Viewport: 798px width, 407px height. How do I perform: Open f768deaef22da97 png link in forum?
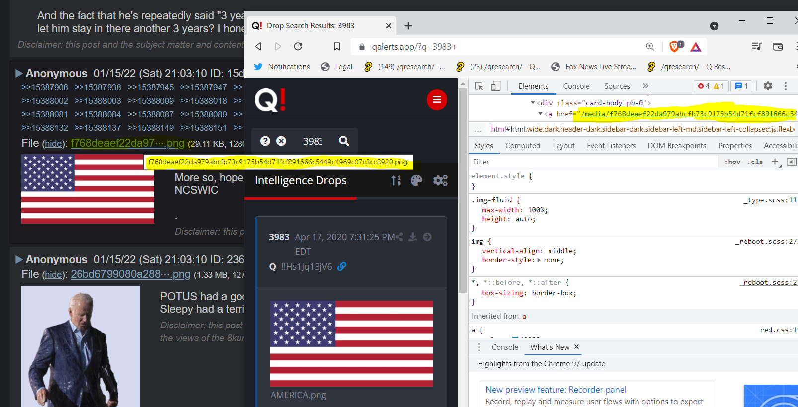(128, 143)
